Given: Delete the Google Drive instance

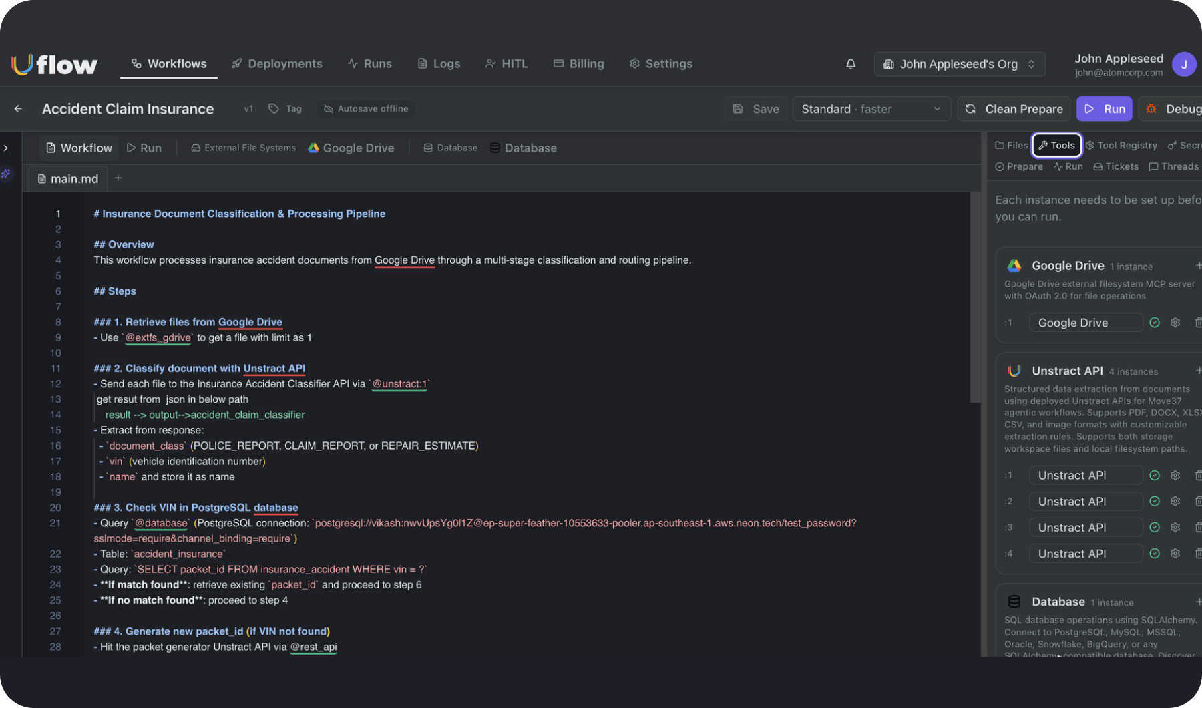Looking at the screenshot, I should coord(1198,323).
